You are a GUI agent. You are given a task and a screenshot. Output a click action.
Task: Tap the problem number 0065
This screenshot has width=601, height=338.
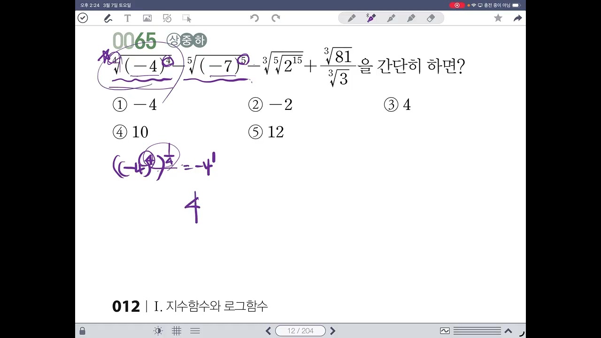coord(134,41)
